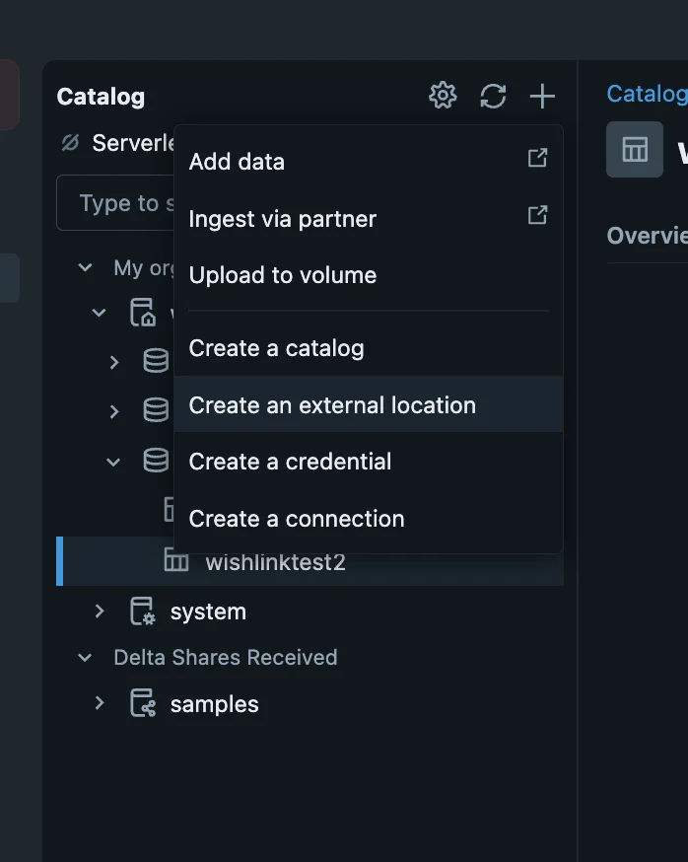
Task: Click the plus icon in Catalog header
Action: click(x=542, y=96)
